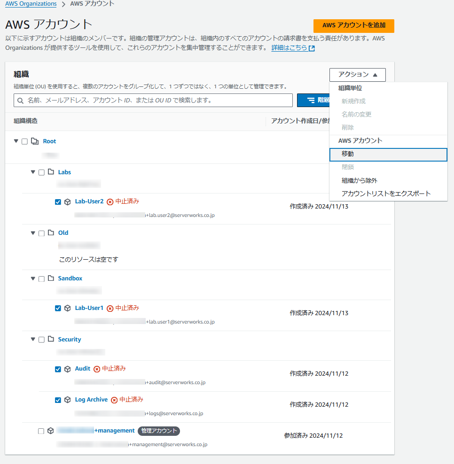454x464 pixels.
Task: Open the Sandbox OU link
Action: (x=70, y=278)
